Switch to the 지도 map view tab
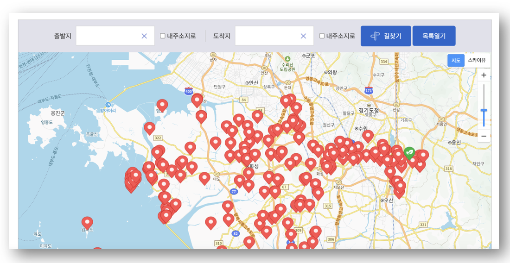Screen dimensions: 510x263 point(456,60)
